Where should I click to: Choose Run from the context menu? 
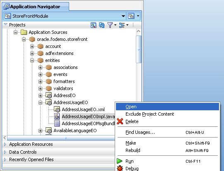click(167, 161)
